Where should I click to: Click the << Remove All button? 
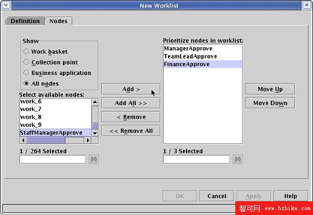pos(131,131)
